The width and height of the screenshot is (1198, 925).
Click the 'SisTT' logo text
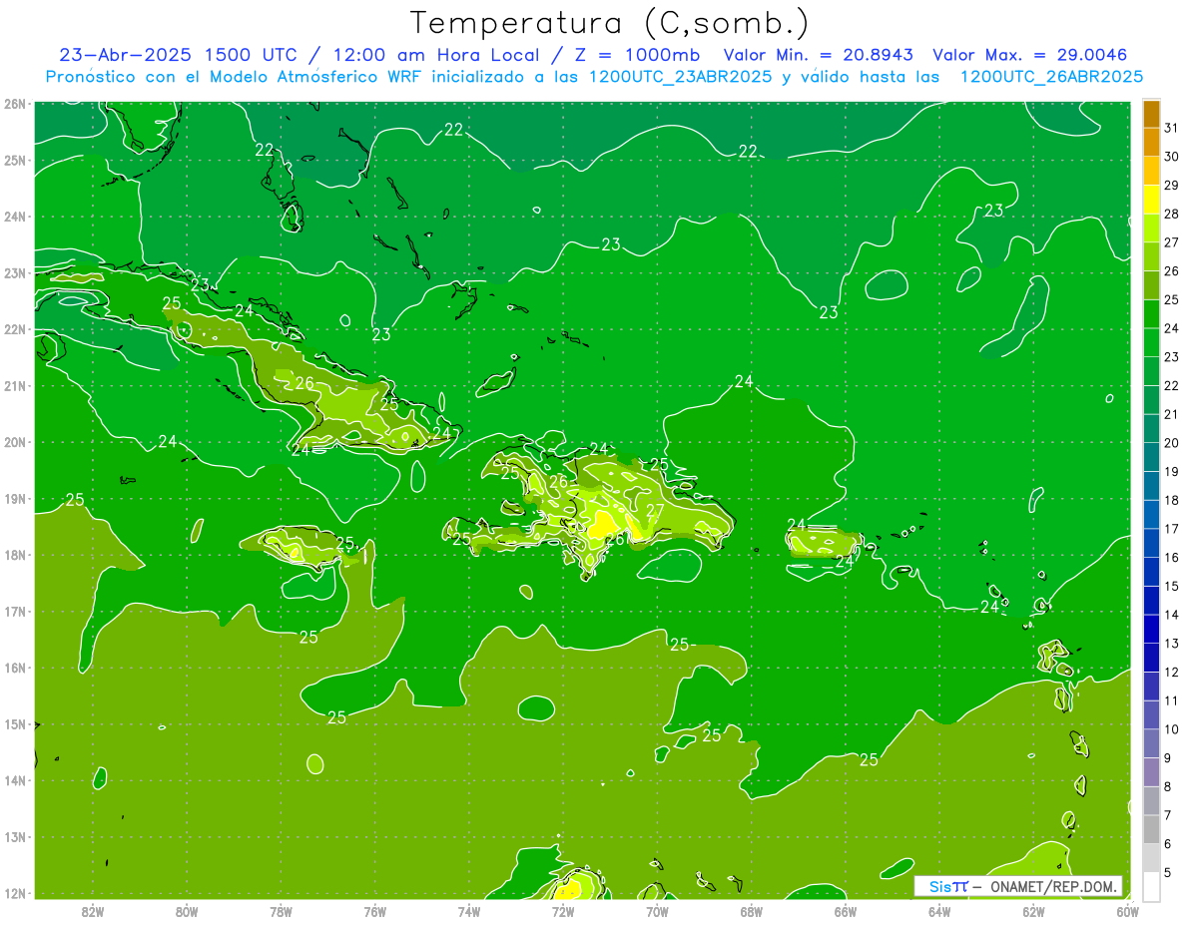pyautogui.click(x=948, y=886)
